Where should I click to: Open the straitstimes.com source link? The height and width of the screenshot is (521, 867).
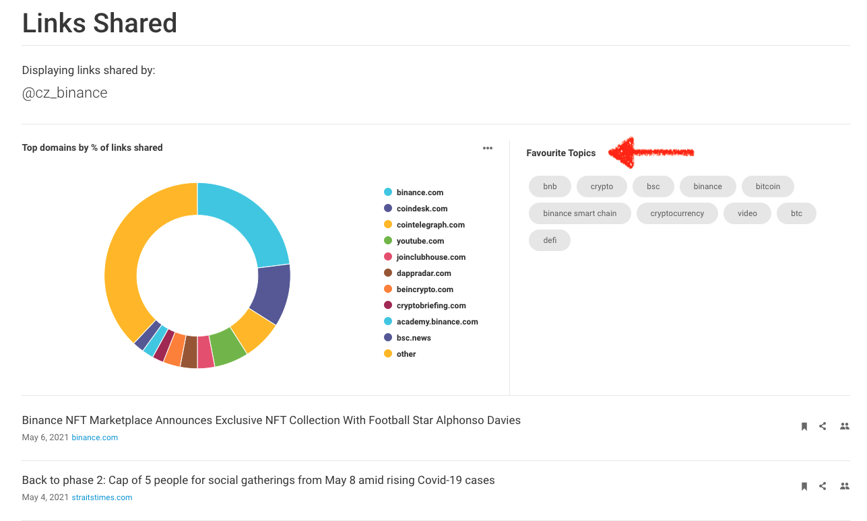pos(102,497)
